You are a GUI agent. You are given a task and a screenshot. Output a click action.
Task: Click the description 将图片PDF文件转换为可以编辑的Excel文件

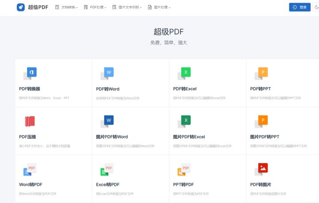(x=202, y=146)
